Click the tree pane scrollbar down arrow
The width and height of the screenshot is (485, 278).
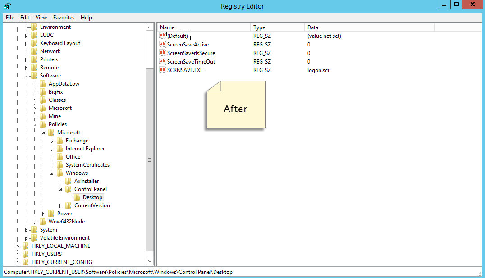(150, 261)
